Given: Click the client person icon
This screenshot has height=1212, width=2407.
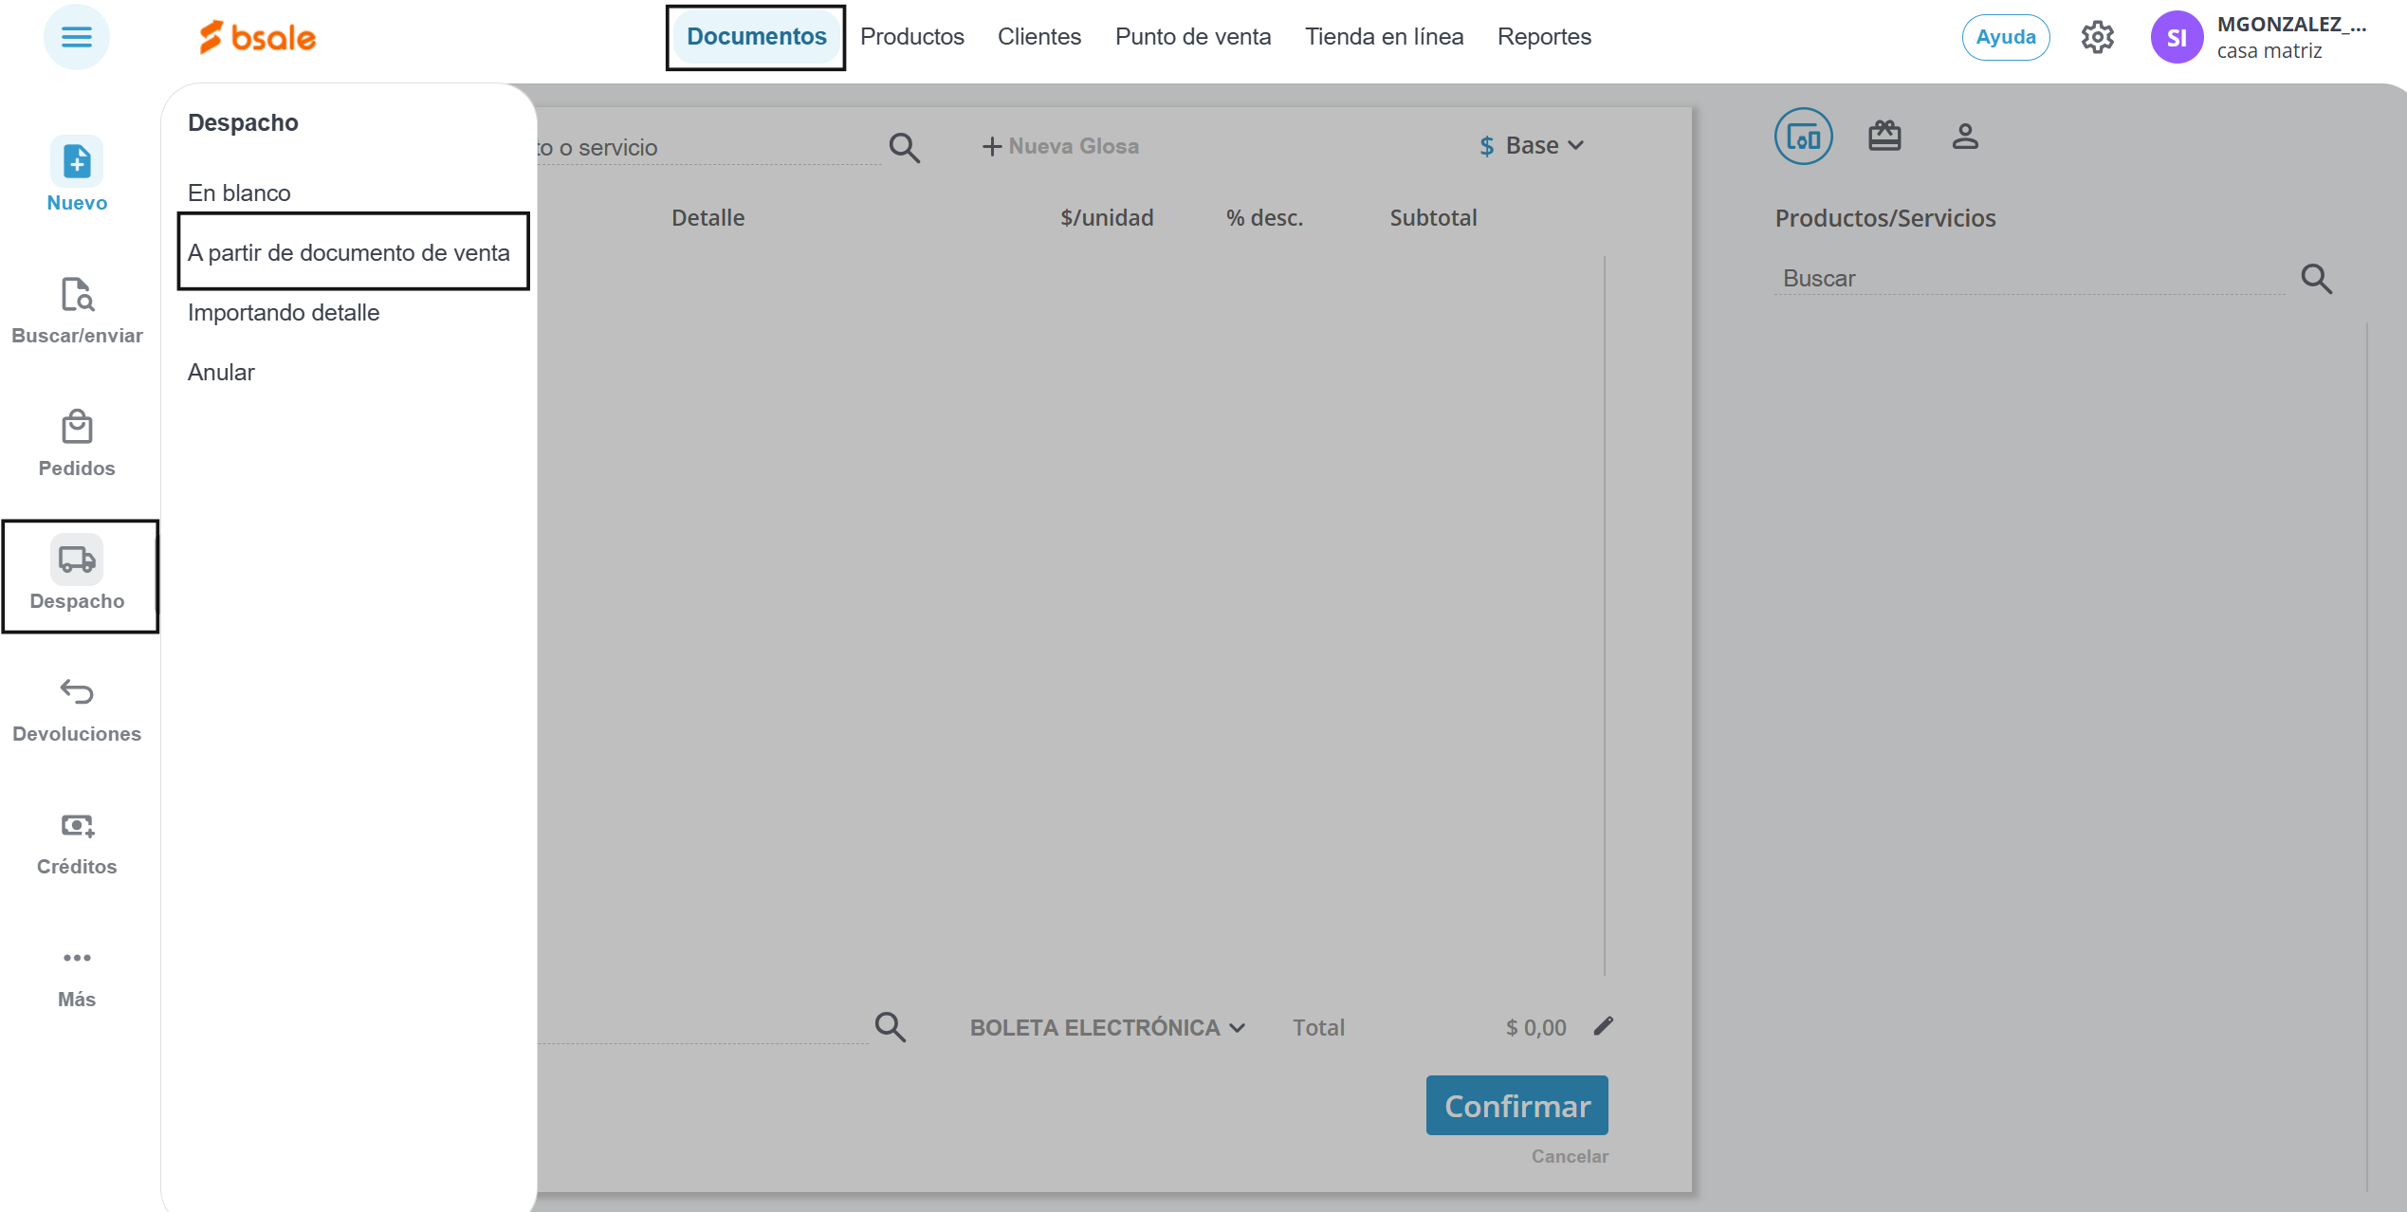Looking at the screenshot, I should 1964,137.
